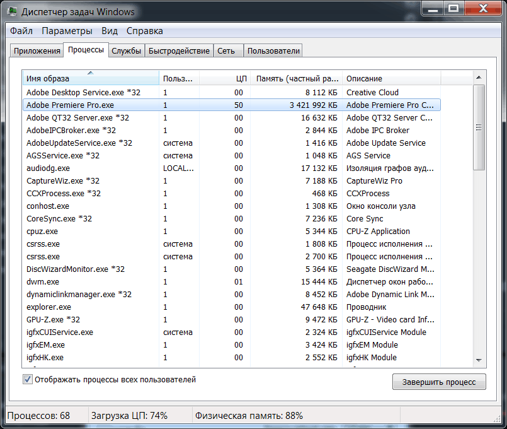Click the Task Manager title bar icon
Screen dimensions: 507x429
click(x=13, y=12)
